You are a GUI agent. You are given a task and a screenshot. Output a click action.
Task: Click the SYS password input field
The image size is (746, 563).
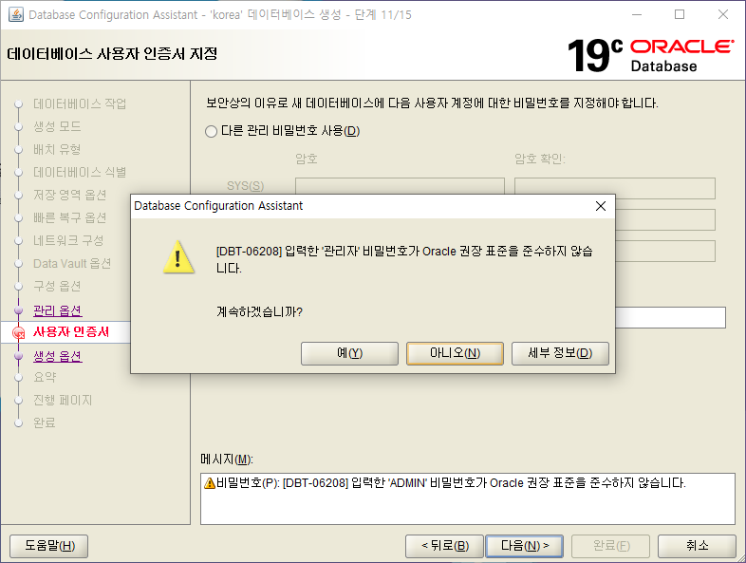(x=400, y=186)
